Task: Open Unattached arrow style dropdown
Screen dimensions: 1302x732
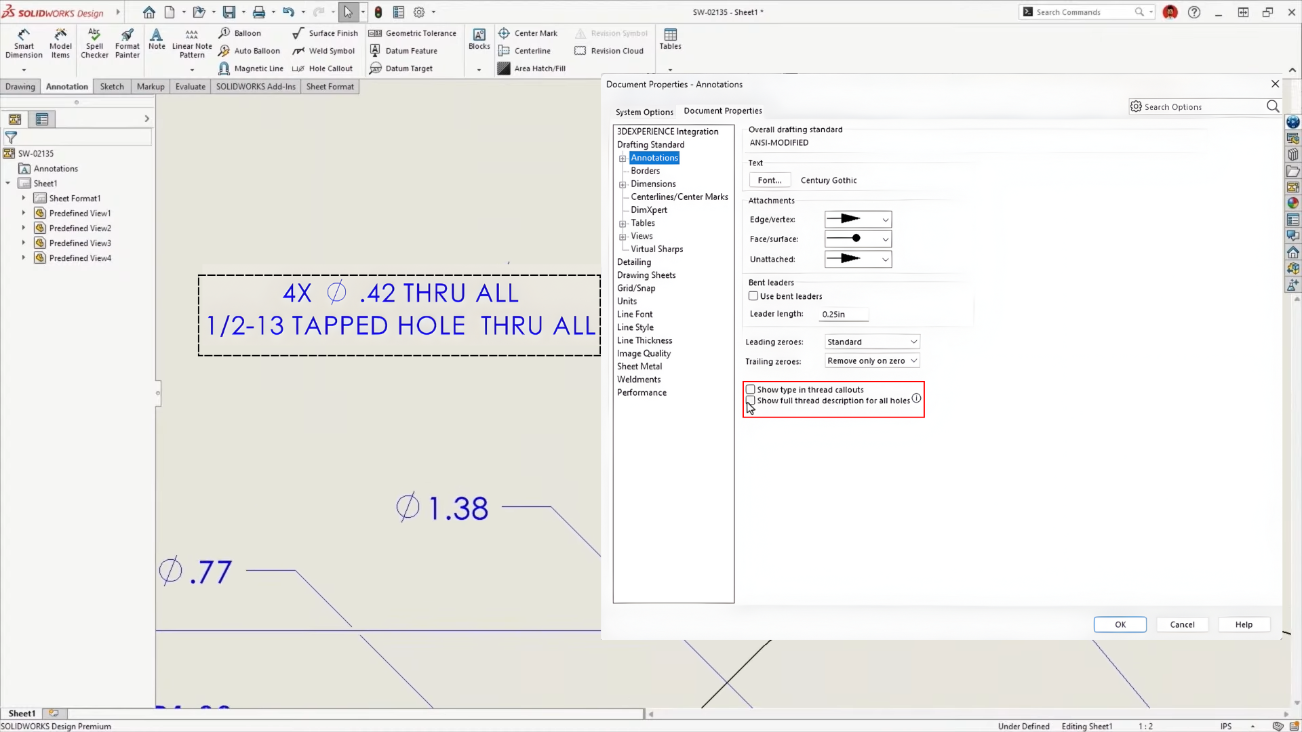Action: pyautogui.click(x=858, y=260)
